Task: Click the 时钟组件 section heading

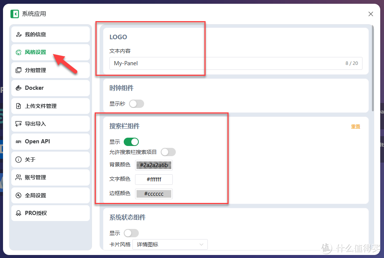Action: [x=121, y=88]
